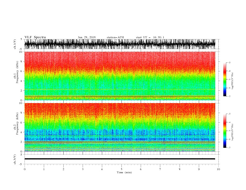The height and width of the screenshot is (190, 246).
Task: Click the "VLF Spectra" plot title
Action: [x=35, y=37]
